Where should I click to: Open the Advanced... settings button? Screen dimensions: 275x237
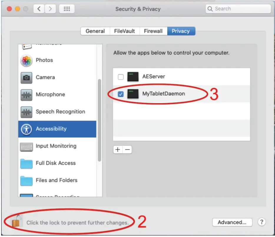[x=232, y=222]
